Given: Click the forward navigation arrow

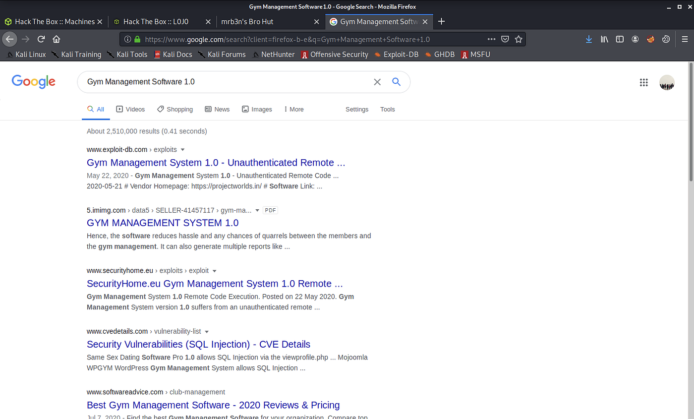Looking at the screenshot, I should coord(26,39).
